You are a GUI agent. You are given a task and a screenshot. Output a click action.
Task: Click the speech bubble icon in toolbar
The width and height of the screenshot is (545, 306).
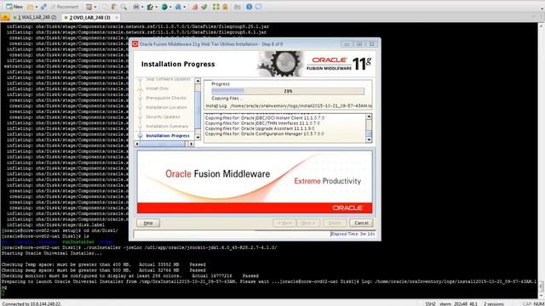pyautogui.click(x=259, y=7)
